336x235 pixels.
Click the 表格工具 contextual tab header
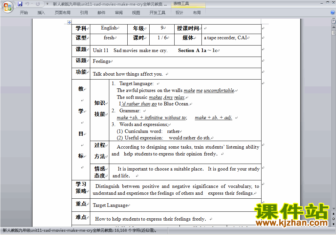[188, 4]
